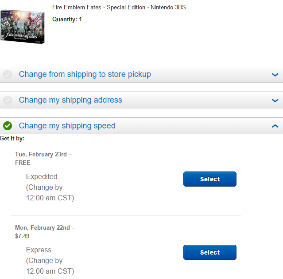Click the gray checkmark beside store pickup option
Viewport: 283px width, 279px height.
click(8, 74)
